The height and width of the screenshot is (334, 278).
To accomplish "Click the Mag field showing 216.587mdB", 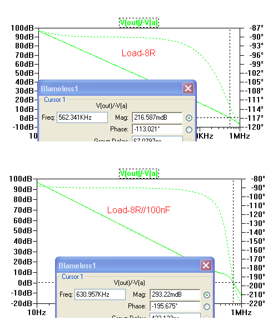I will click(x=157, y=117).
